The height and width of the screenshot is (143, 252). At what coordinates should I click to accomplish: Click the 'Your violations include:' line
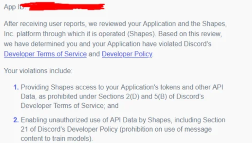click(38, 71)
